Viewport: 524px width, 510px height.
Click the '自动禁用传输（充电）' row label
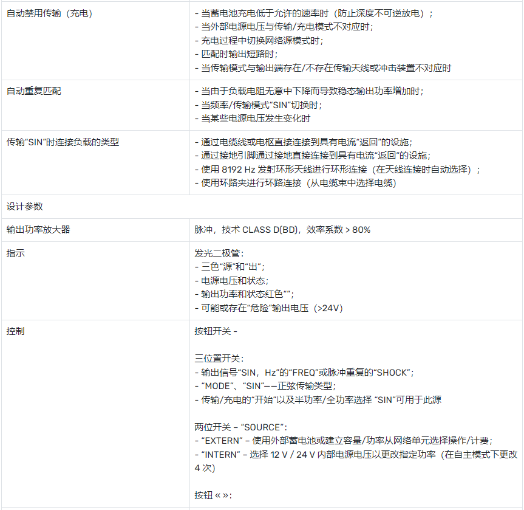[x=49, y=13]
